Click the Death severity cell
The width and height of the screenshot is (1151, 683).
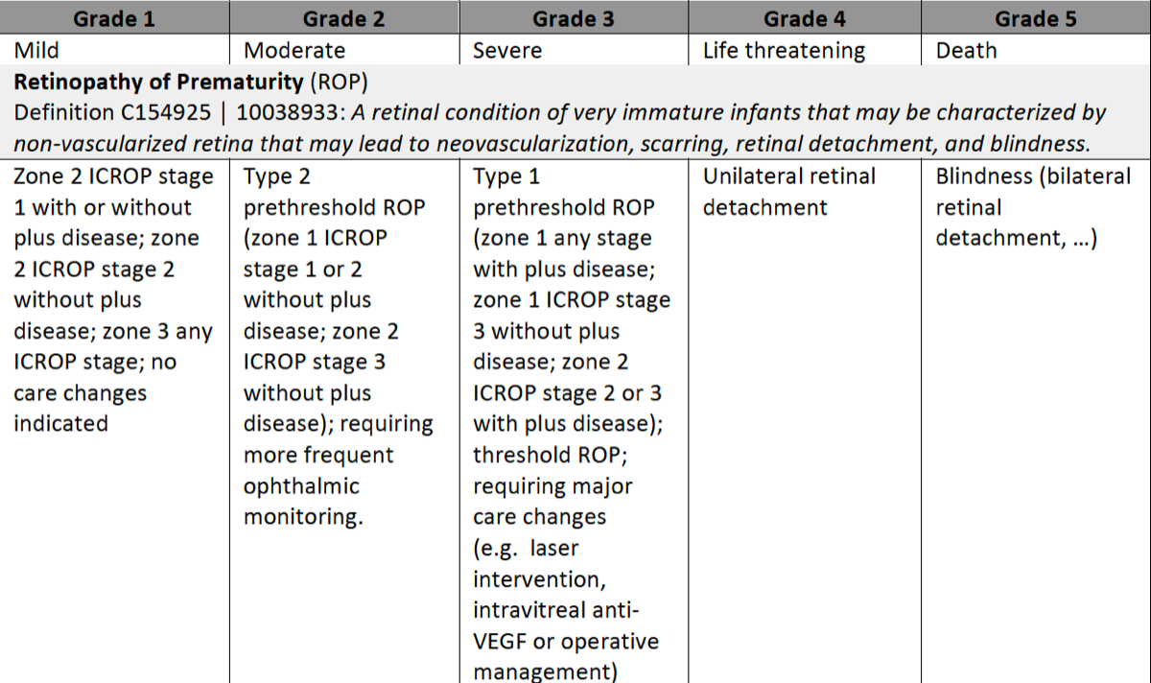point(966,50)
